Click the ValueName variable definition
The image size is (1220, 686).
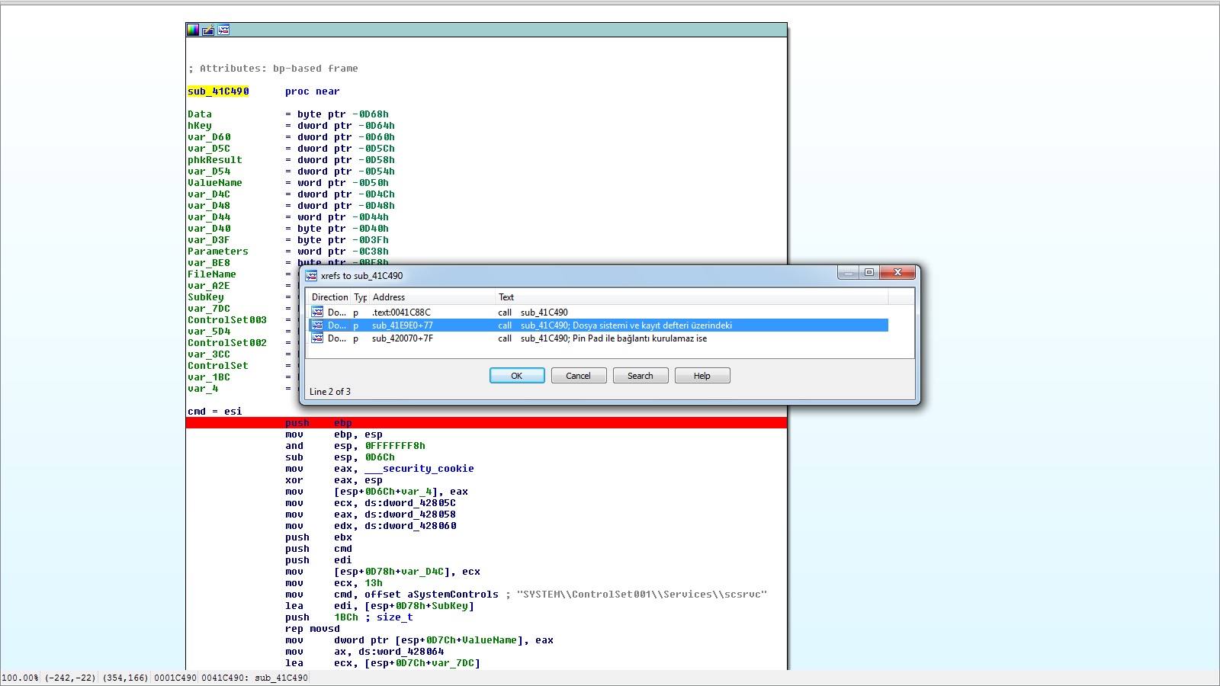pos(215,183)
